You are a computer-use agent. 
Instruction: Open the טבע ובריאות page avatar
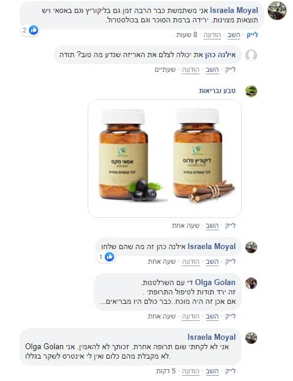click(x=251, y=91)
